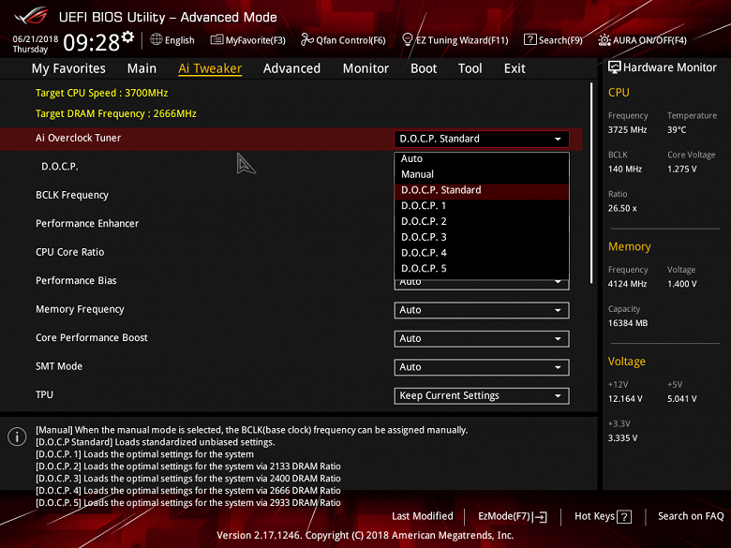Go to the Monitor tab
Image resolution: width=731 pixels, height=548 pixels.
pos(365,68)
